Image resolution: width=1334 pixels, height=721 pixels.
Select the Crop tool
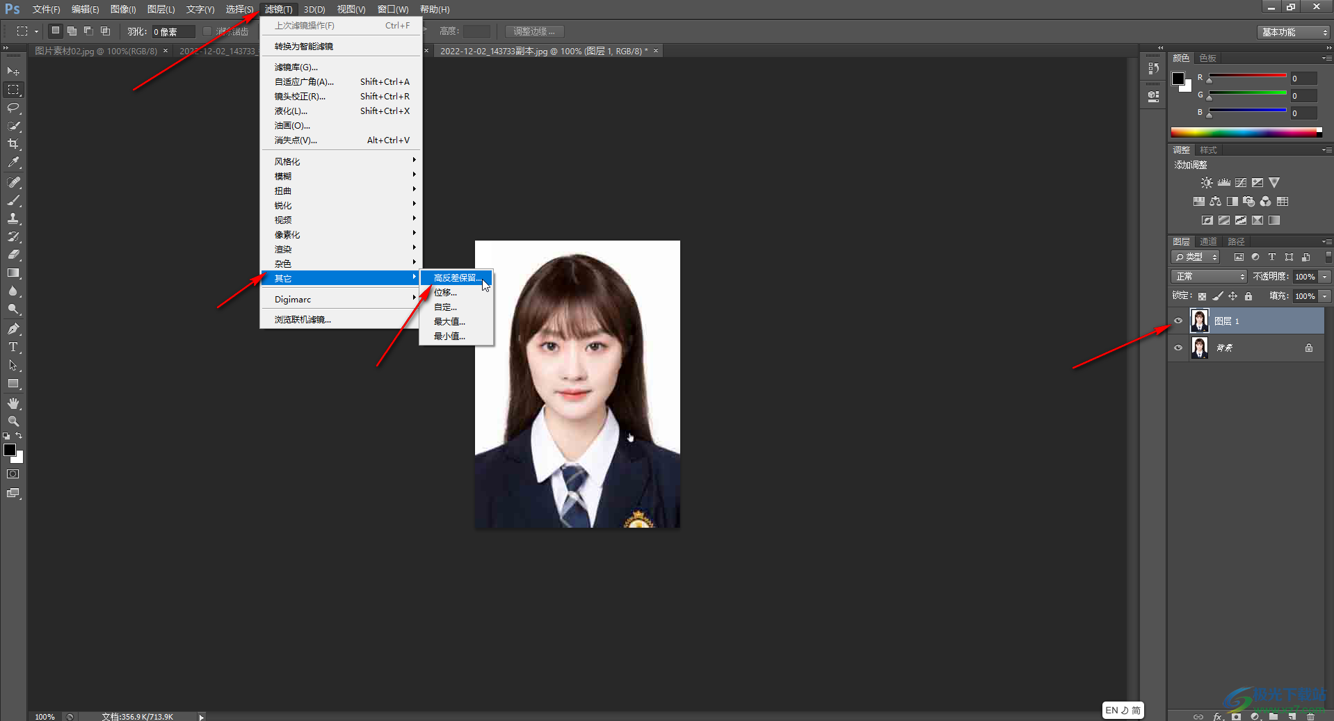pos(13,144)
